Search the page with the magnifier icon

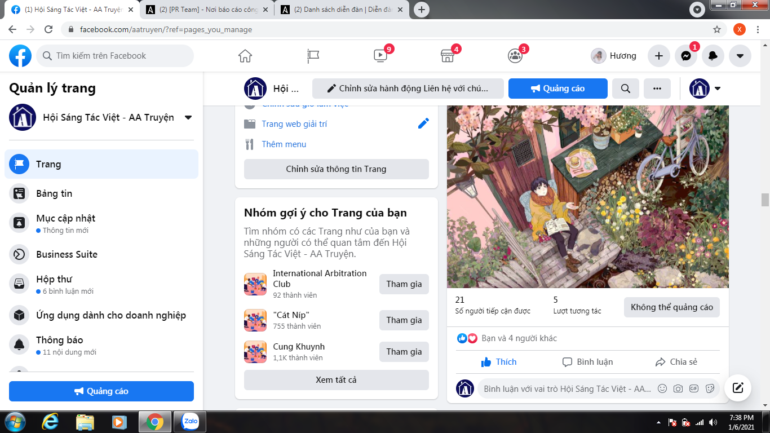point(626,89)
